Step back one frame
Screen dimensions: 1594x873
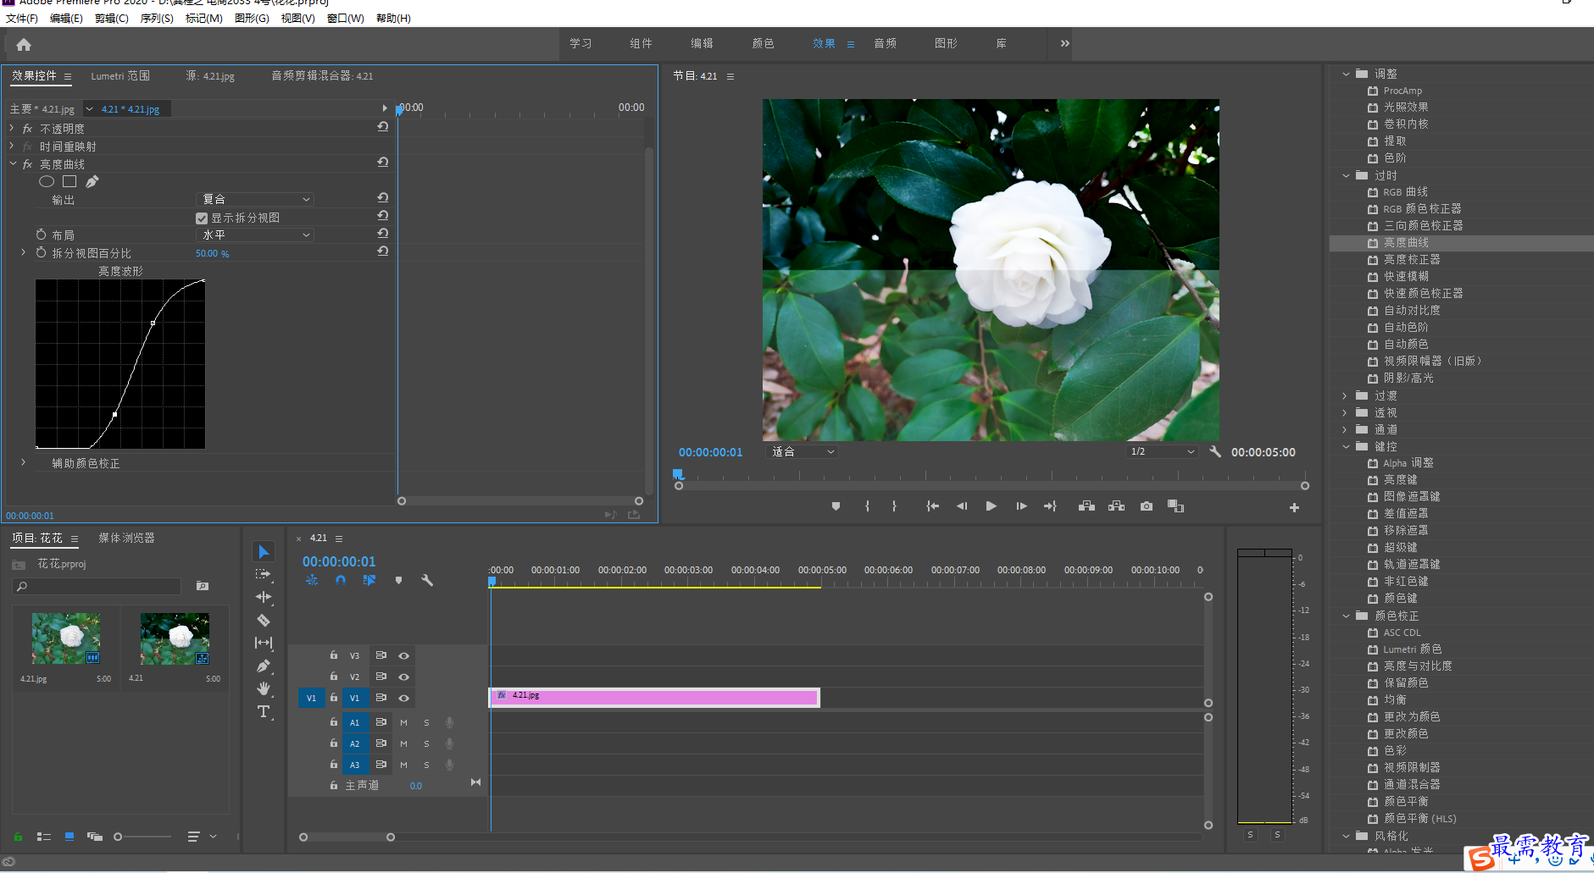[962, 506]
